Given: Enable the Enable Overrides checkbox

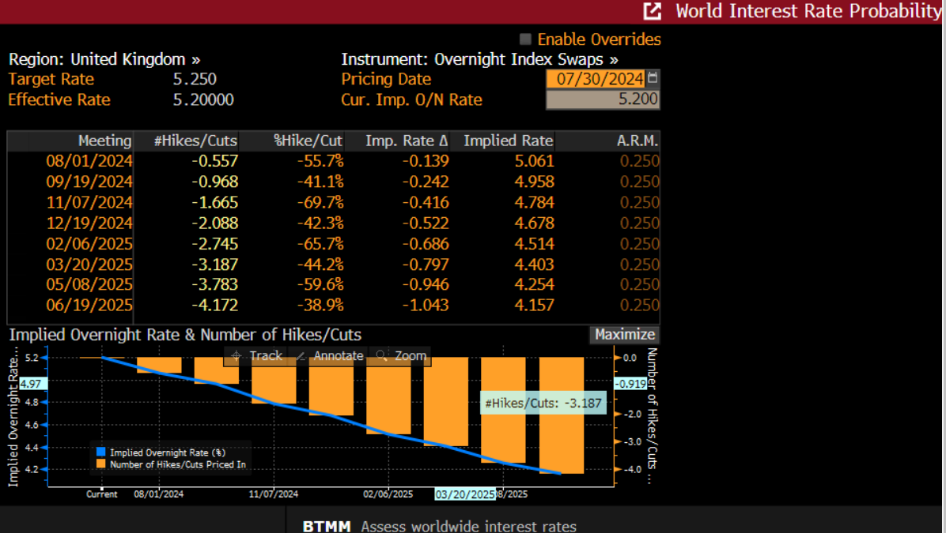Looking at the screenshot, I should point(524,39).
